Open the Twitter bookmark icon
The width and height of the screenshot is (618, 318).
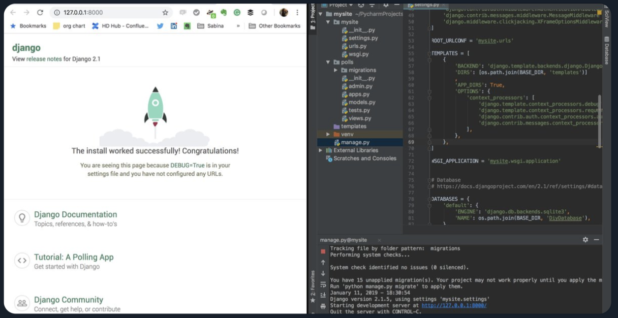tap(160, 26)
